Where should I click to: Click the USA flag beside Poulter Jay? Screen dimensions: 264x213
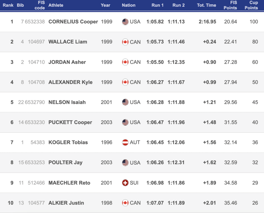click(x=125, y=163)
